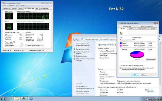The height and width of the screenshot is (101, 162).
Task: Open Дополнительные параметры системы link
Action: coord(85,60)
